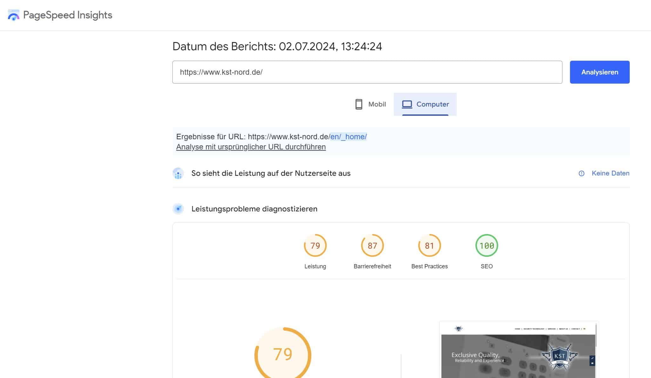This screenshot has width=651, height=378.
Task: Click the laptop icon beside Computer
Action: (407, 104)
